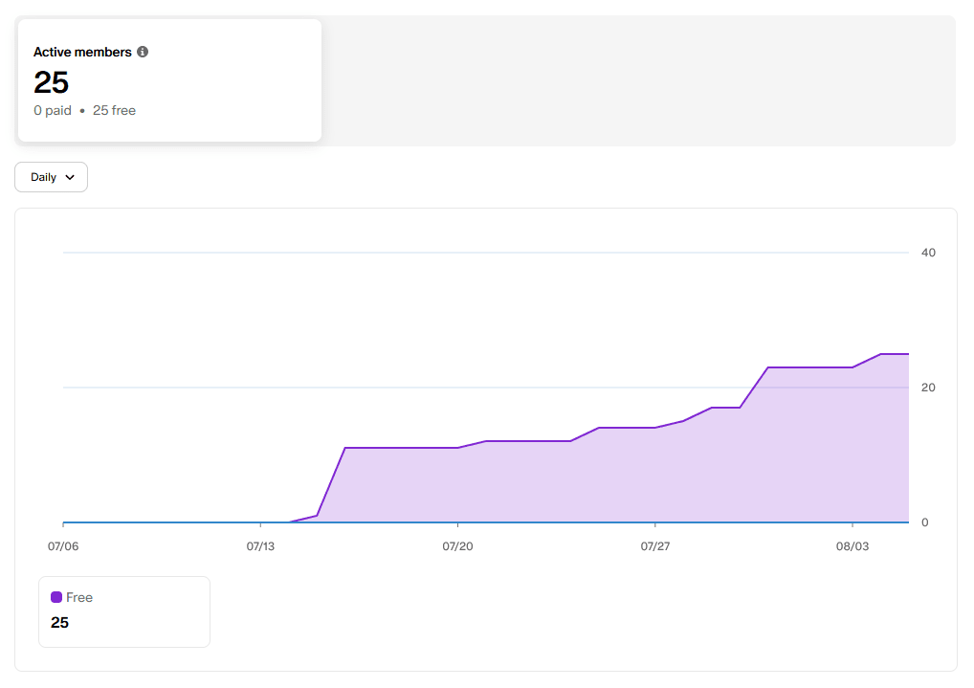Open the Daily interval dropdown

click(52, 177)
